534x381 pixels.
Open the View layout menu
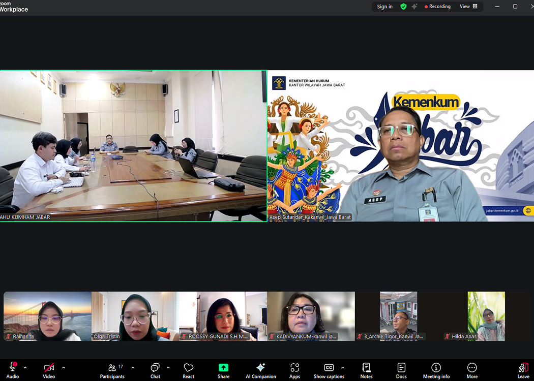point(468,7)
